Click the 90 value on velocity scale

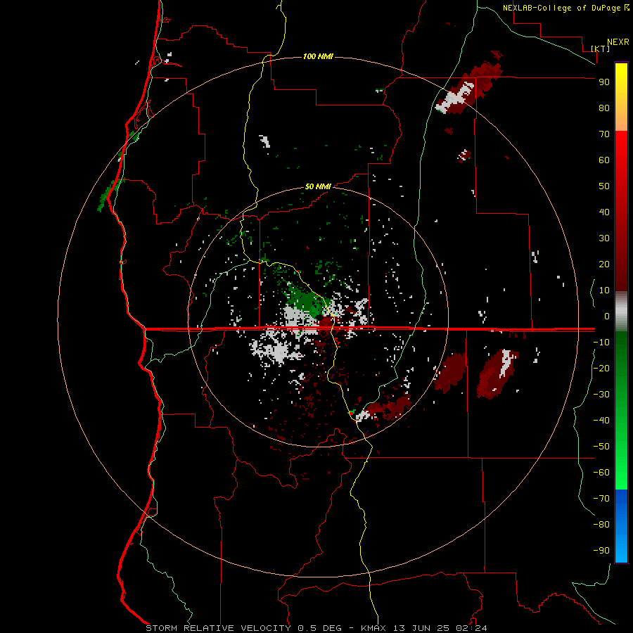point(604,82)
